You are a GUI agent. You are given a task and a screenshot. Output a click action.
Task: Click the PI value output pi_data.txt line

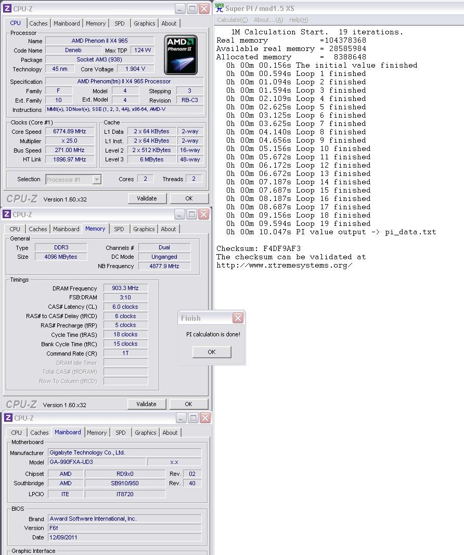coord(331,232)
